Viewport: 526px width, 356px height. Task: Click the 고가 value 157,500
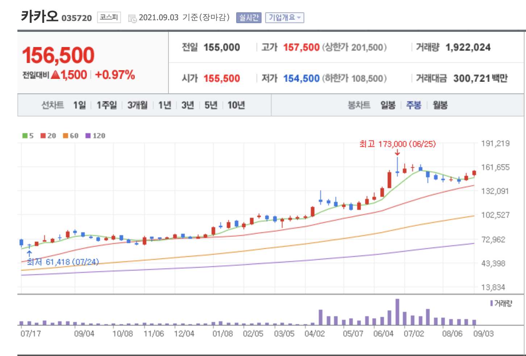pyautogui.click(x=301, y=47)
